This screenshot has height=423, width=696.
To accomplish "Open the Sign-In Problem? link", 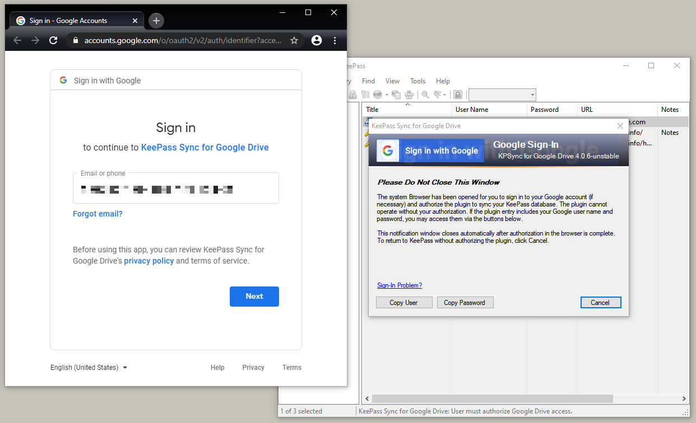I will pos(400,285).
